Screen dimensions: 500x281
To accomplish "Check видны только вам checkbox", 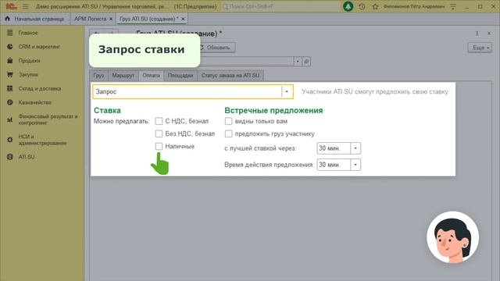I will 228,121.
